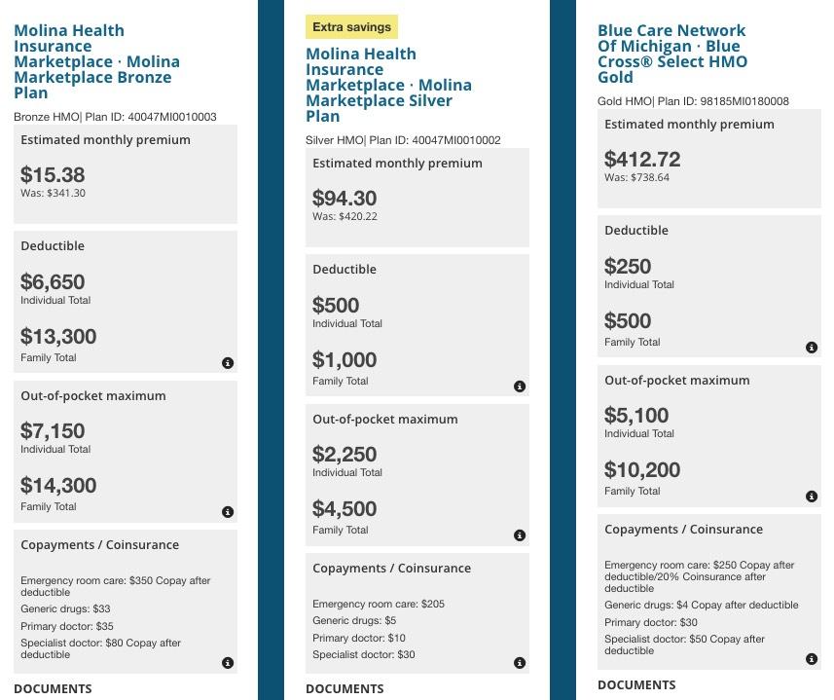The width and height of the screenshot is (834, 700).
Task: Click Bronze plan out-of-pocket maximum info icon
Action: click(228, 512)
